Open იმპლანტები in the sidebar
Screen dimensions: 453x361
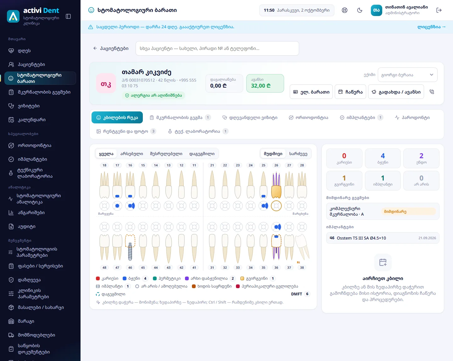coord(40,159)
